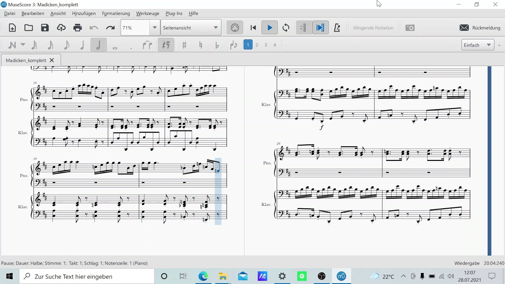The height and width of the screenshot is (284, 505).
Task: Create a new score
Action: coord(12,28)
